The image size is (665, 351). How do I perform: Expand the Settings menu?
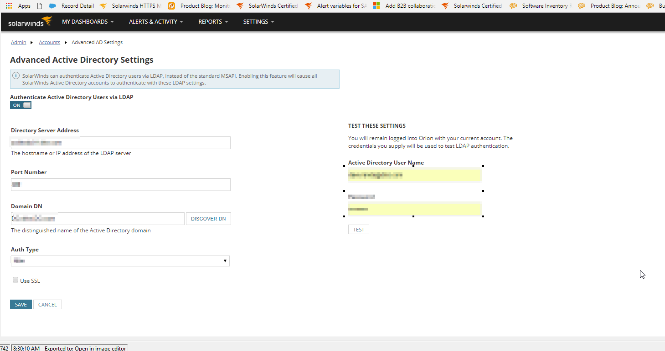pos(258,21)
